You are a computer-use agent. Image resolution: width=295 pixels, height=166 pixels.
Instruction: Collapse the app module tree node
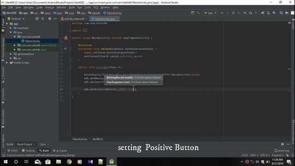[x=7, y=24]
